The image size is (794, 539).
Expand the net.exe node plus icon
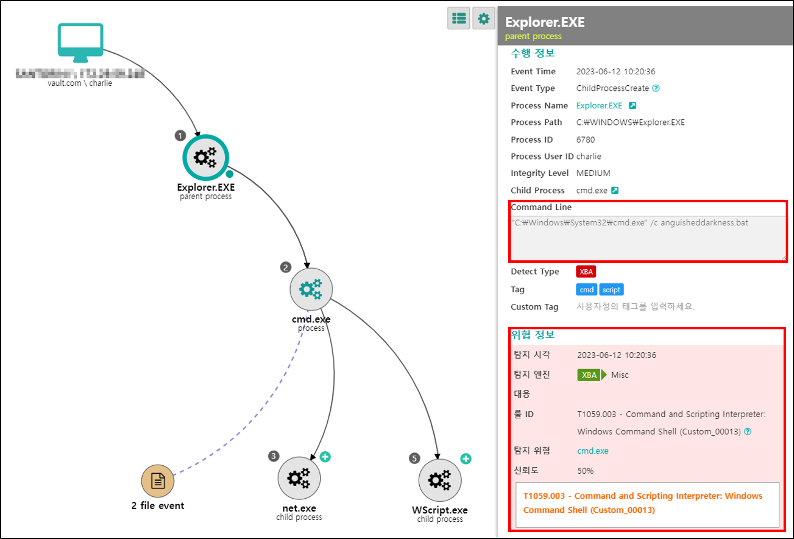point(325,457)
